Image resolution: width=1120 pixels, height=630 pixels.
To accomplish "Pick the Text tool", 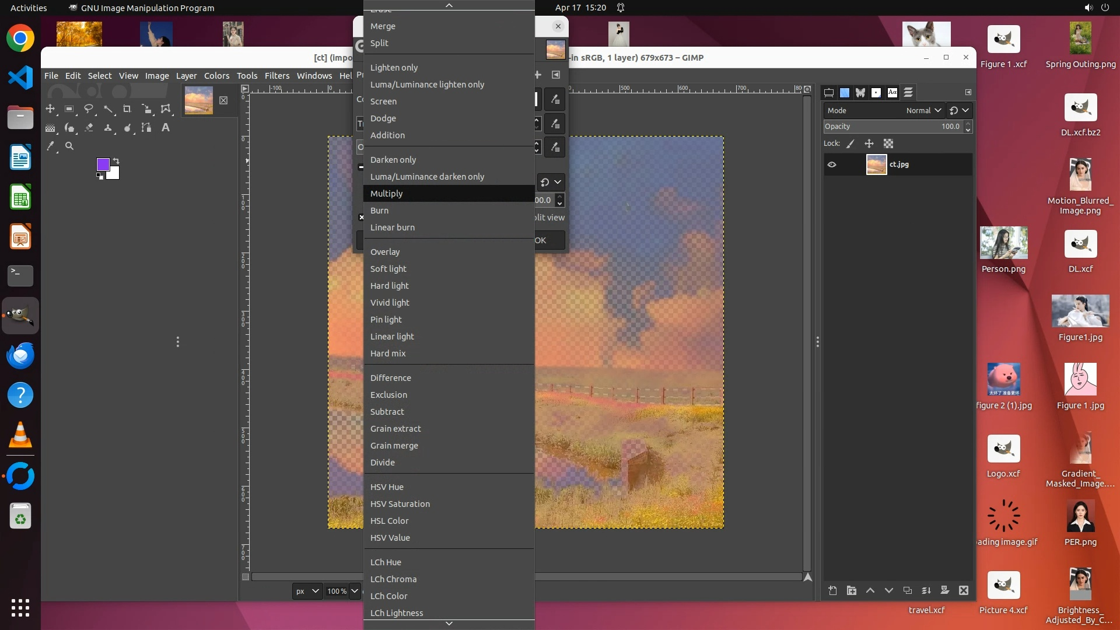I will (166, 128).
